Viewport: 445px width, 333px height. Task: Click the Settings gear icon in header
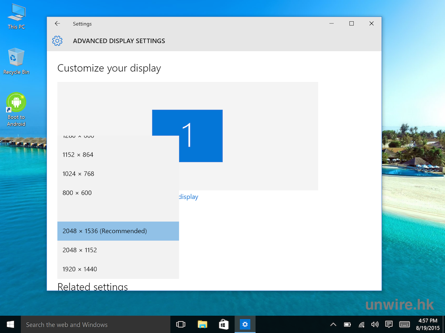pyautogui.click(x=57, y=41)
